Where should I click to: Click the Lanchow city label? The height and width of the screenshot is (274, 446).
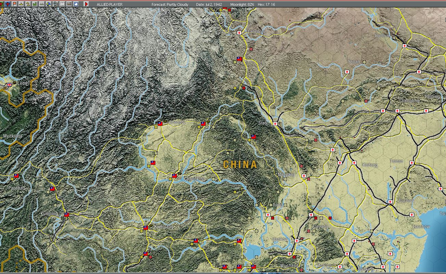[256, 32]
